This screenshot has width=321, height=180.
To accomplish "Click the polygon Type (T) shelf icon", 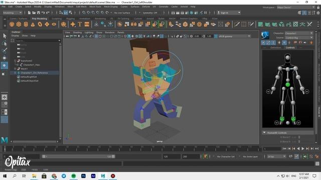I will (80, 24).
